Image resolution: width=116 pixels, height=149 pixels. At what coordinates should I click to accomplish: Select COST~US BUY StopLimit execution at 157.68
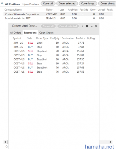pyautogui.click(x=54, y=67)
